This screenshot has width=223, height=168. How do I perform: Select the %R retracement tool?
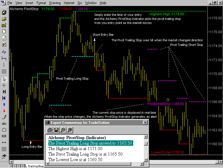pos(4,136)
